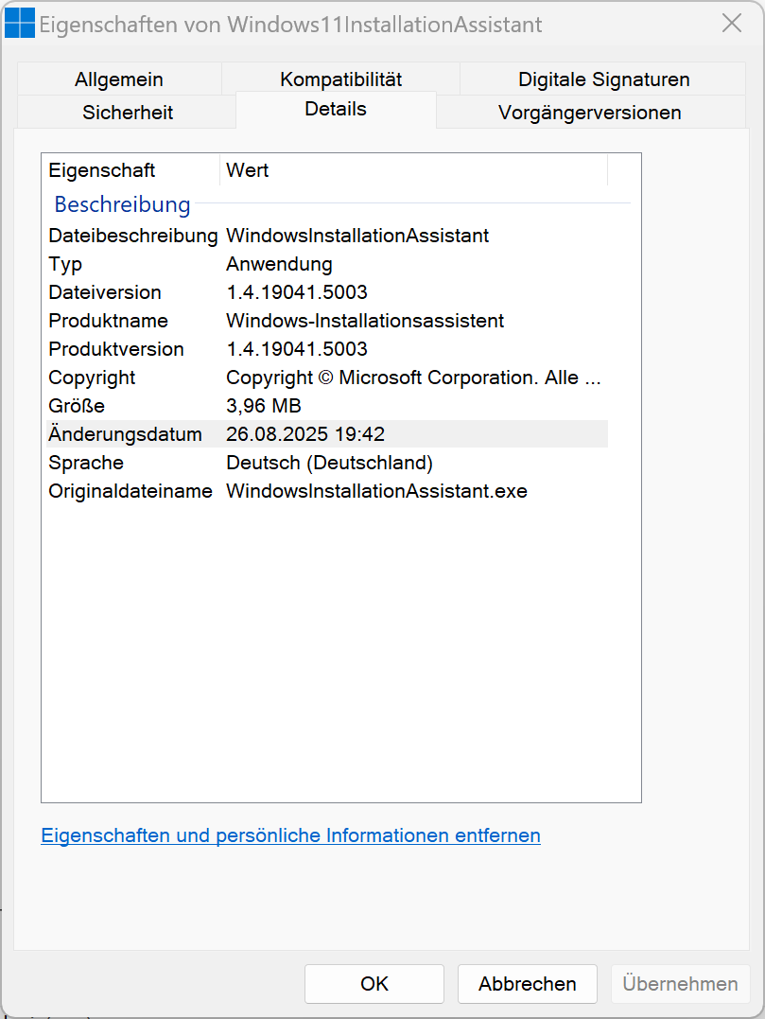
Task: Click the Eigenschaft column header
Action: click(x=102, y=170)
